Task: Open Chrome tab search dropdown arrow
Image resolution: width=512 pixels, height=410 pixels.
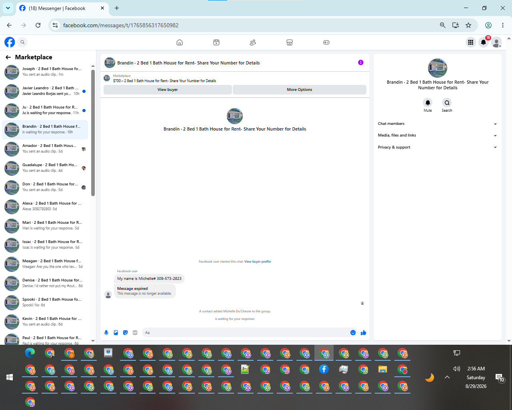Action: [8, 8]
